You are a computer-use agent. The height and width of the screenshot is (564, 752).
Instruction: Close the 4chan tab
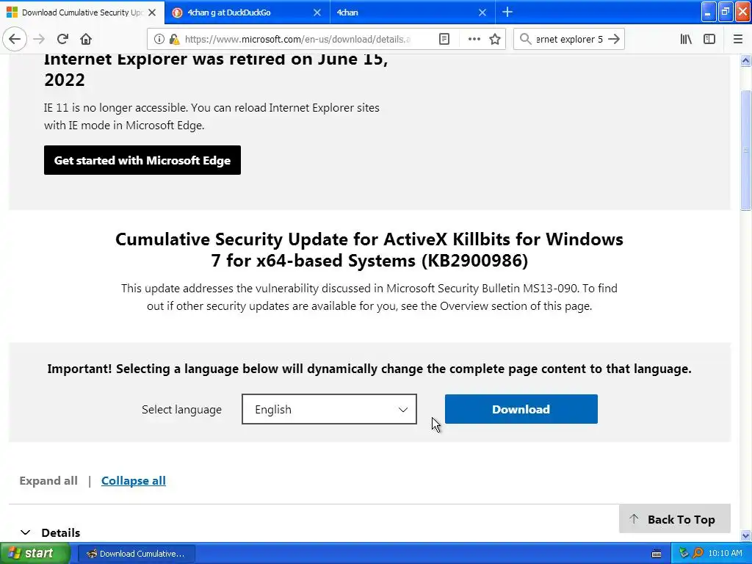tap(482, 12)
